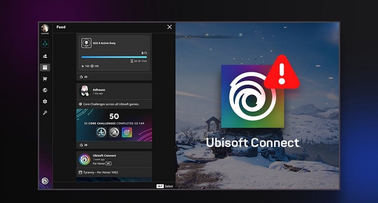Click the Feed panel title
This screenshot has width=378, height=203.
pyautogui.click(x=61, y=27)
